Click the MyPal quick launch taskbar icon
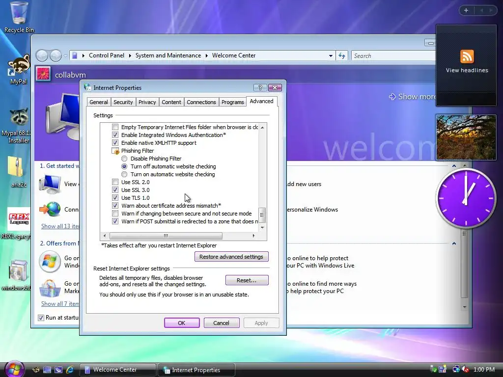 [x=36, y=370]
